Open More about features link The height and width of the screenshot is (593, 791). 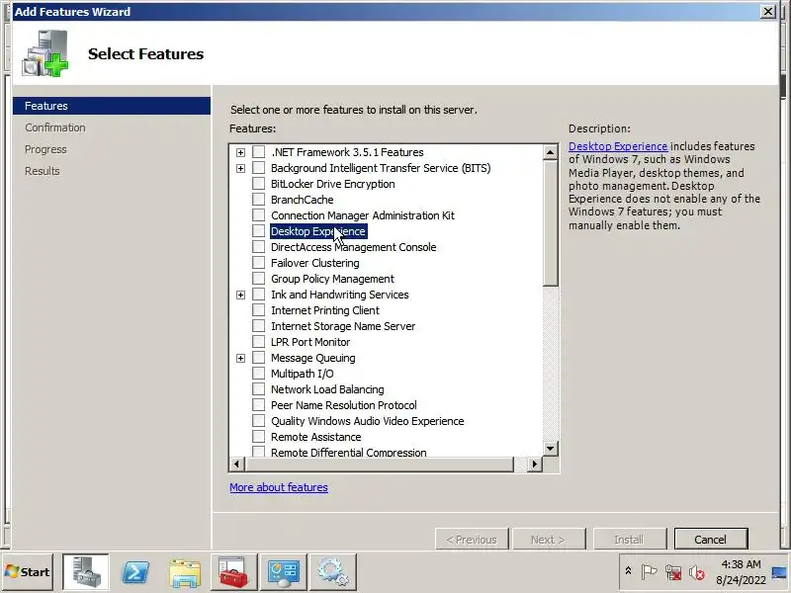[x=279, y=487]
